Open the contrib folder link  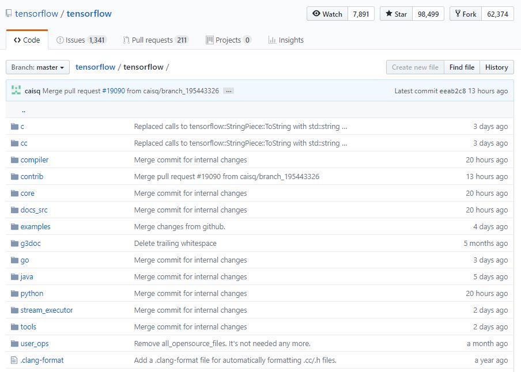pos(32,177)
